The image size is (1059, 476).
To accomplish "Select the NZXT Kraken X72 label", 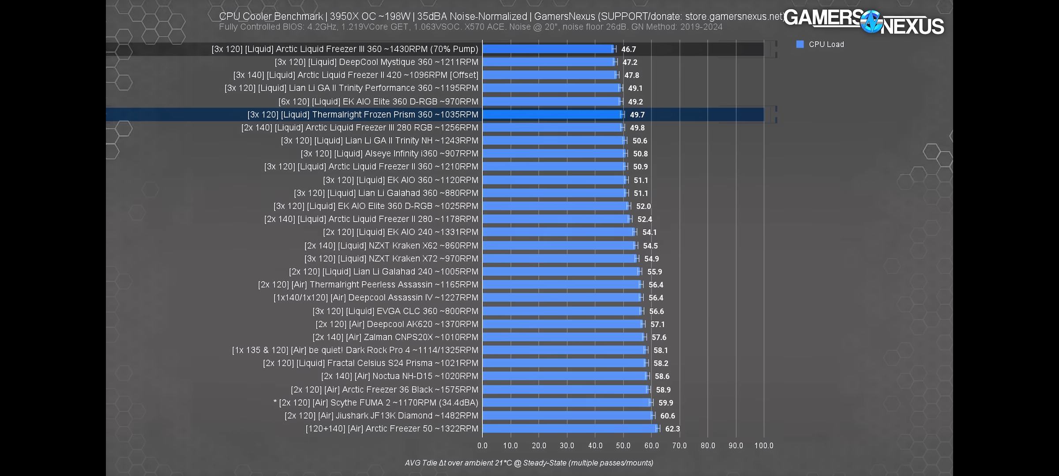I will [x=391, y=259].
